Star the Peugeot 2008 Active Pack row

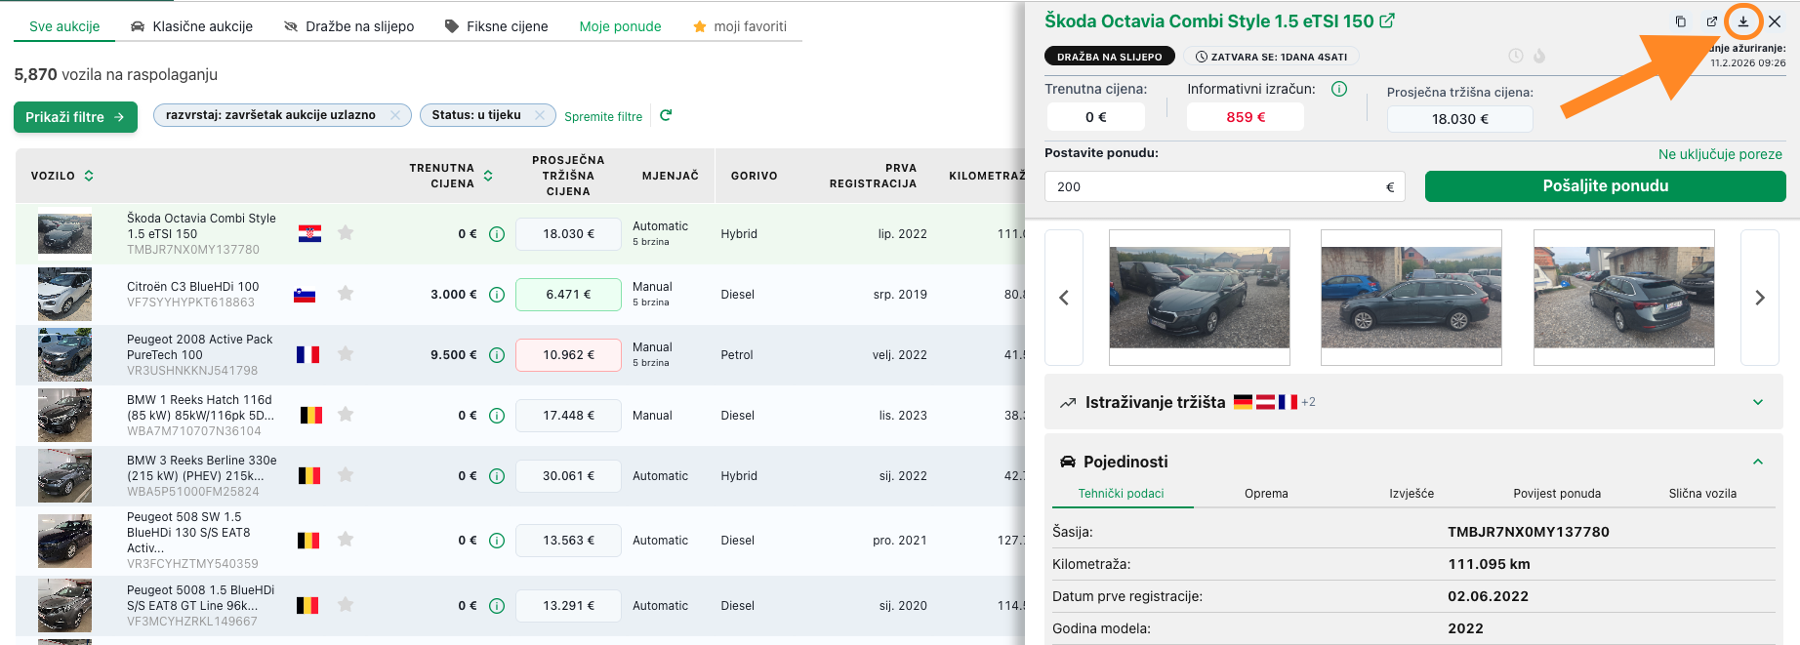click(346, 354)
